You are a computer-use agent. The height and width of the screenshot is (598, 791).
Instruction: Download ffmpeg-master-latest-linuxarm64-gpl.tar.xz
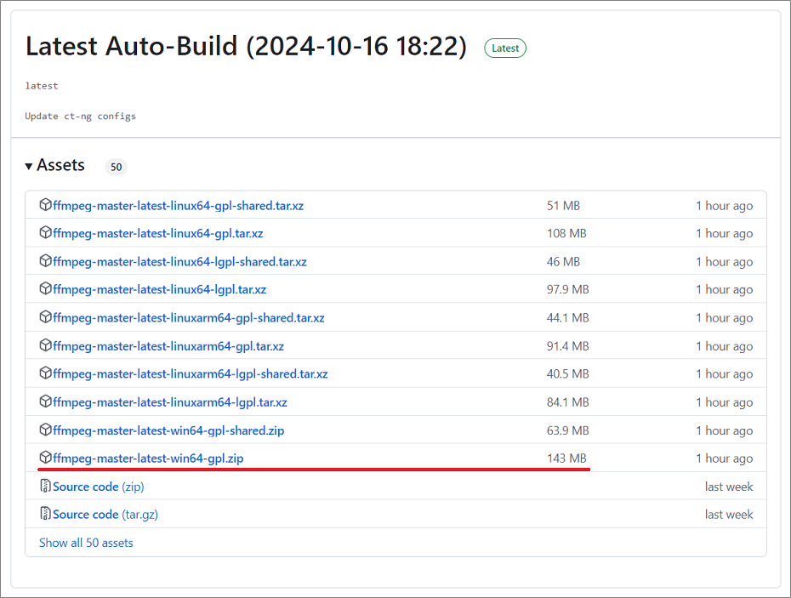168,346
